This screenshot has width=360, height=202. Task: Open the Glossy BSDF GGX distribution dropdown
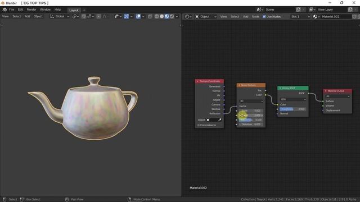point(293,99)
